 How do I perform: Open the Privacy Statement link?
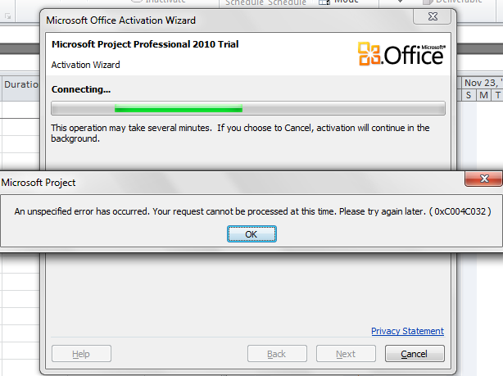pyautogui.click(x=407, y=331)
